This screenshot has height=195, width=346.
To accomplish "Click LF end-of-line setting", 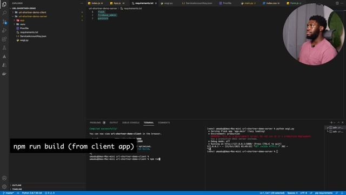I will point(311,193).
